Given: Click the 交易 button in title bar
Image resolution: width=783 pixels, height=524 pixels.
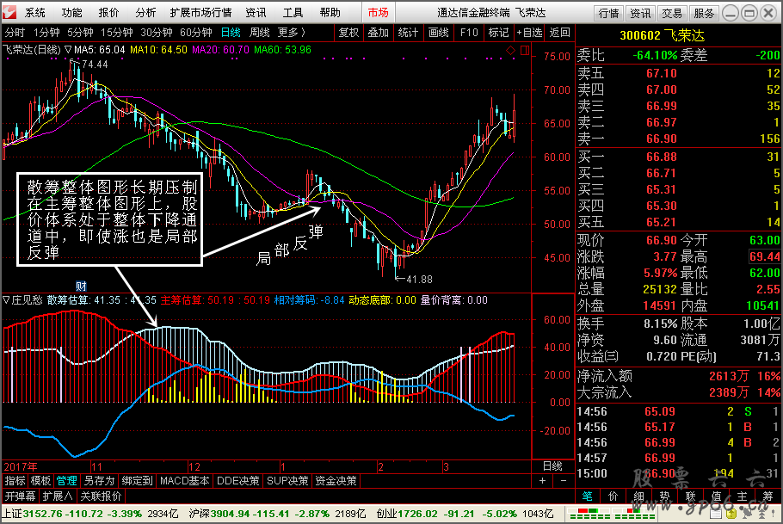Looking at the screenshot, I should click(672, 14).
